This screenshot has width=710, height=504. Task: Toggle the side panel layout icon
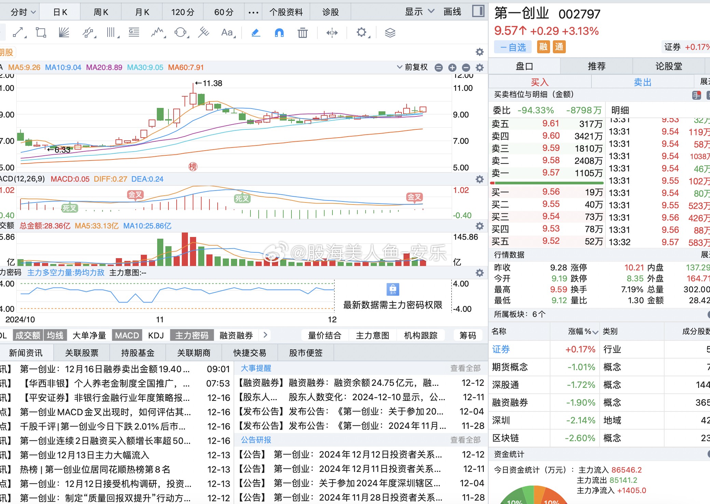click(478, 11)
